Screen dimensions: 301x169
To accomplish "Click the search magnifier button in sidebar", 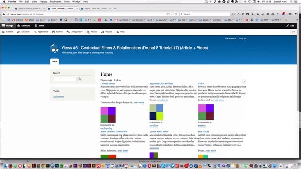I will tap(79, 79).
